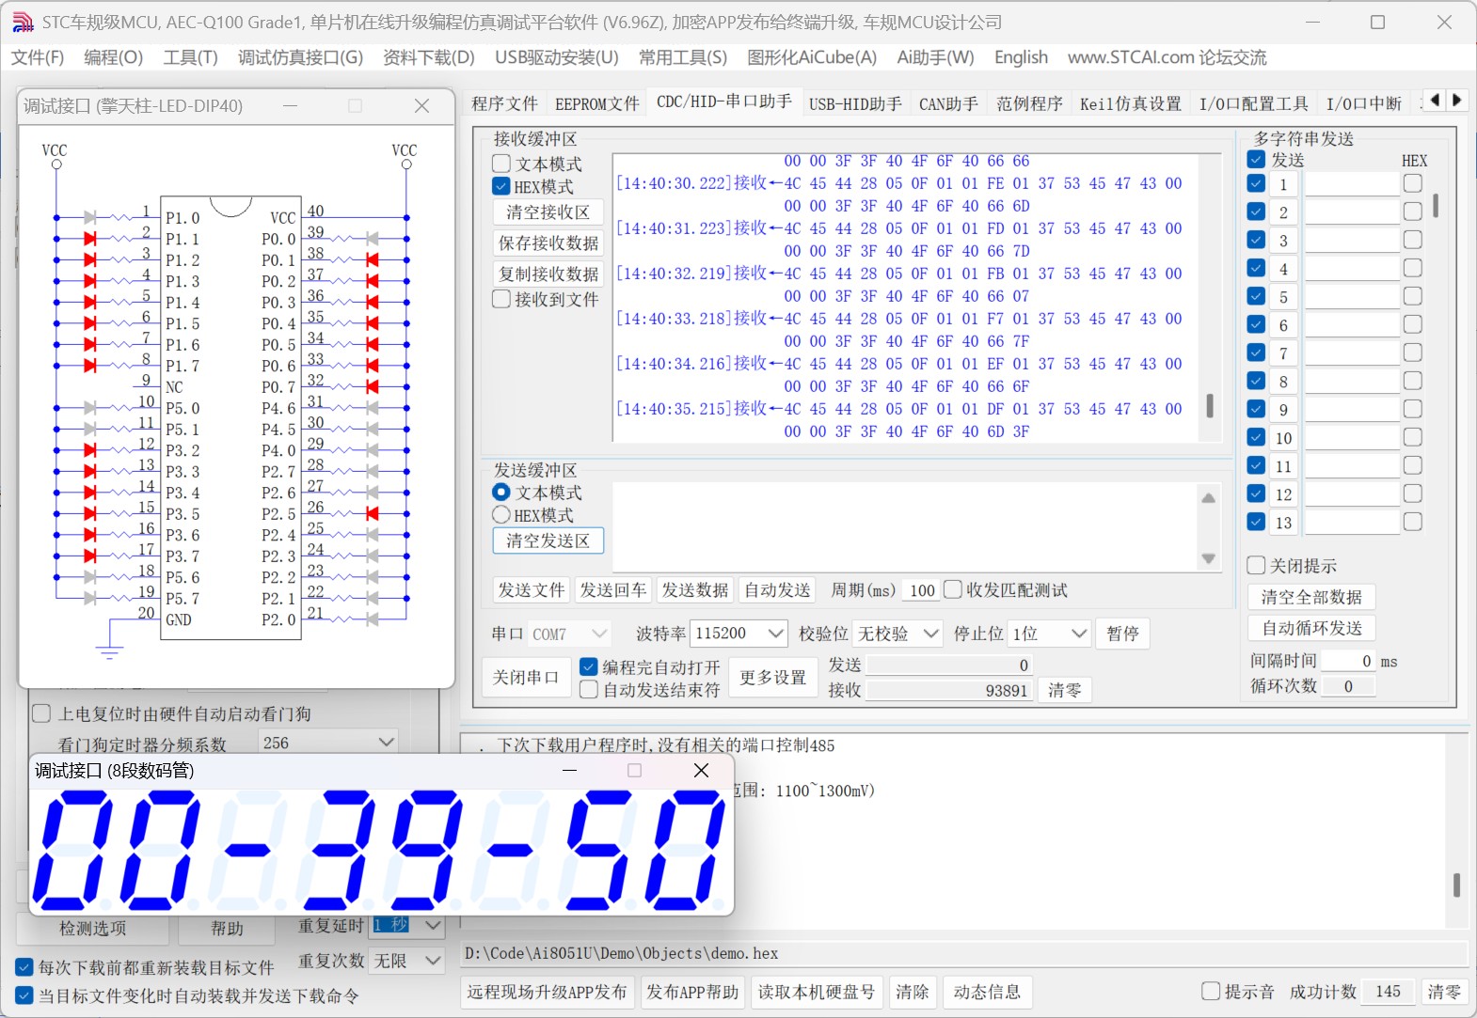Uncheck HEX模式 in the receive buffer

coord(501,186)
